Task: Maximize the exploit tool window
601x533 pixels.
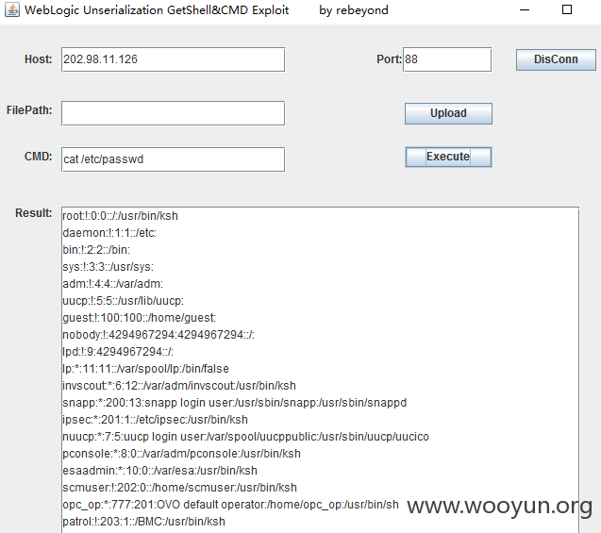Action: click(567, 10)
